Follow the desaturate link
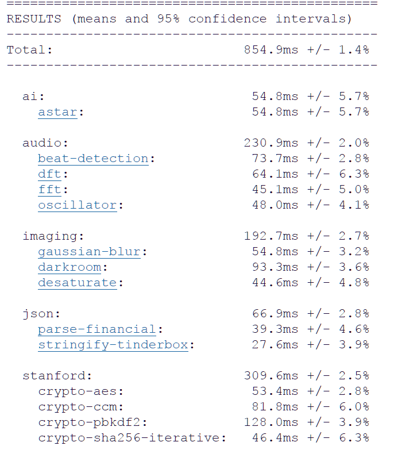The height and width of the screenshot is (469, 417). (x=77, y=283)
